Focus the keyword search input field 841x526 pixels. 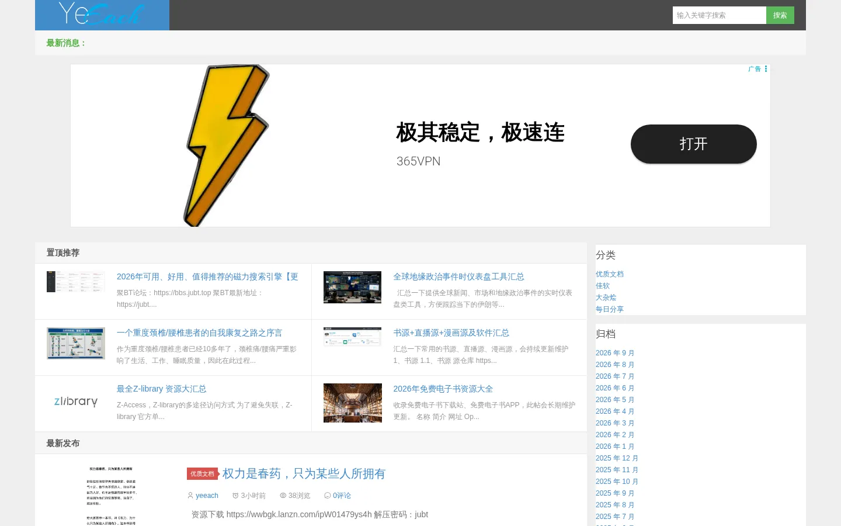[719, 15]
